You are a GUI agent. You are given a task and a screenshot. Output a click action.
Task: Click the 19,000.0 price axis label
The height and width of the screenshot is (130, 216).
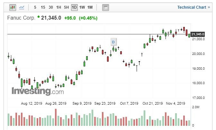coord(198,68)
